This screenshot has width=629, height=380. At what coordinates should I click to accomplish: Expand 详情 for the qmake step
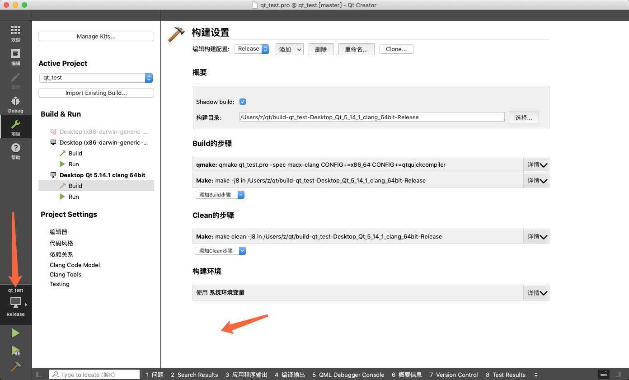pyautogui.click(x=537, y=164)
